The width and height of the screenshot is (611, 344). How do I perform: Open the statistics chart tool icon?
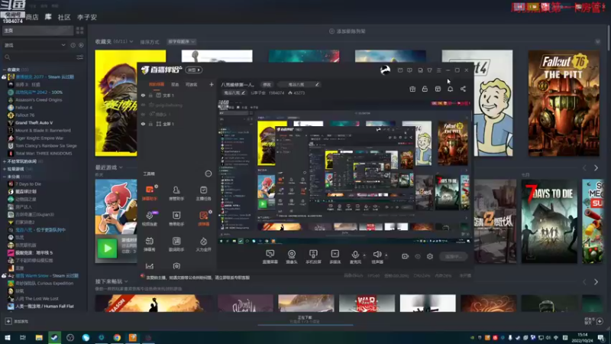(150, 266)
